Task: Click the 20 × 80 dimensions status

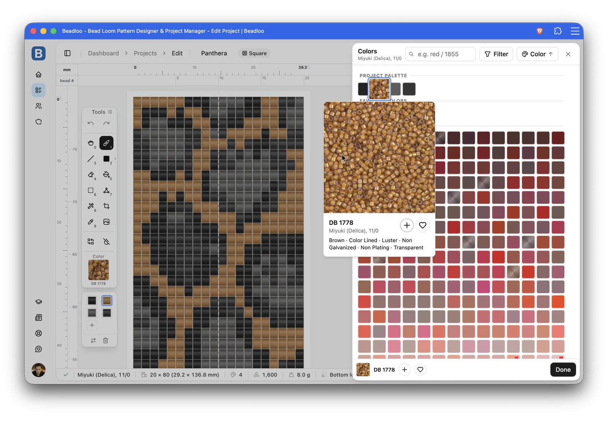Action: coord(180,375)
